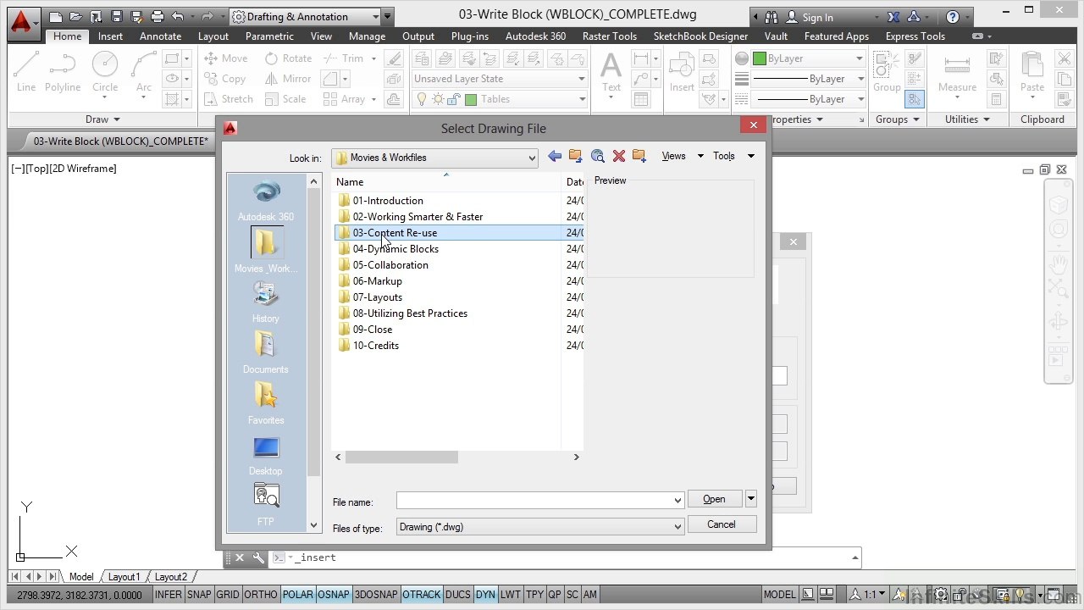Select the 04-Dynamic Blocks folder
Viewport: 1084px width, 610px height.
395,249
